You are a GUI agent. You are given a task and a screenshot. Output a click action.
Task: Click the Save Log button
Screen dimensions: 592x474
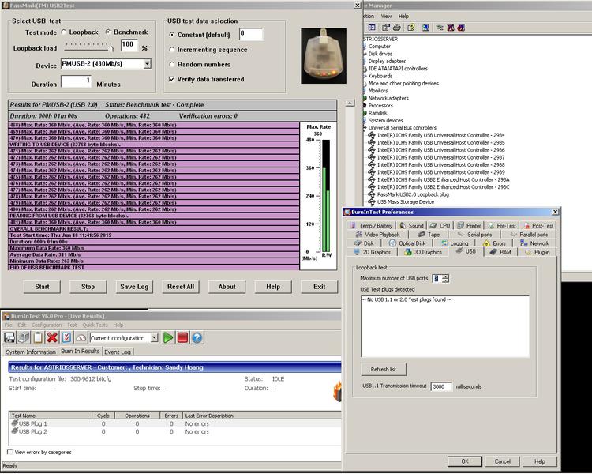(134, 287)
